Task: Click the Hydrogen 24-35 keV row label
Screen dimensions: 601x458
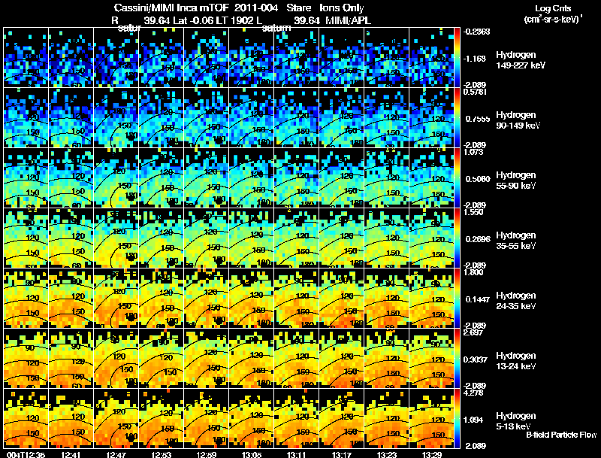Action: point(516,301)
